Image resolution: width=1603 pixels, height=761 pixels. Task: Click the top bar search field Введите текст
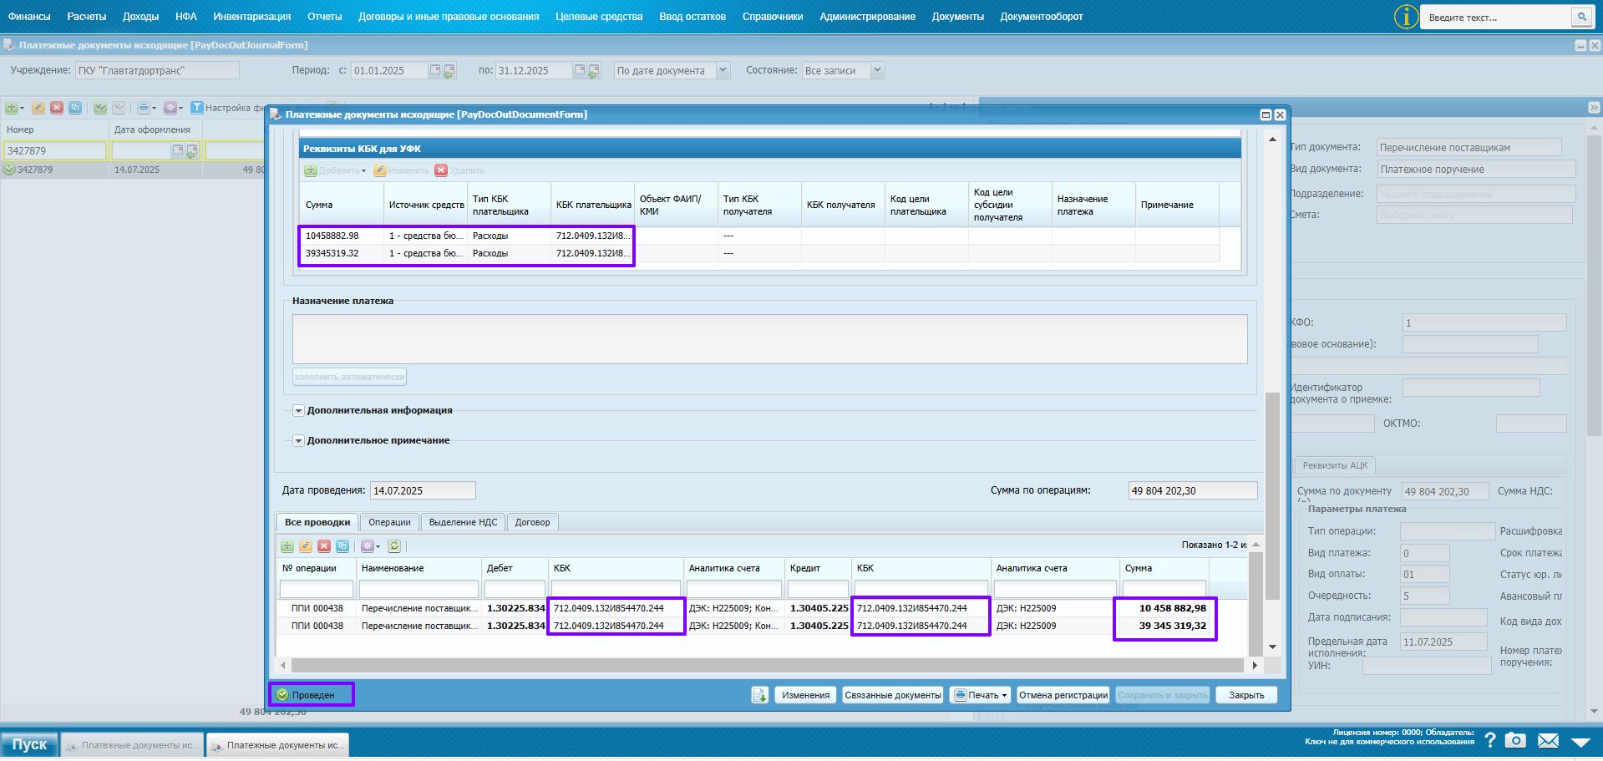pyautogui.click(x=1496, y=17)
